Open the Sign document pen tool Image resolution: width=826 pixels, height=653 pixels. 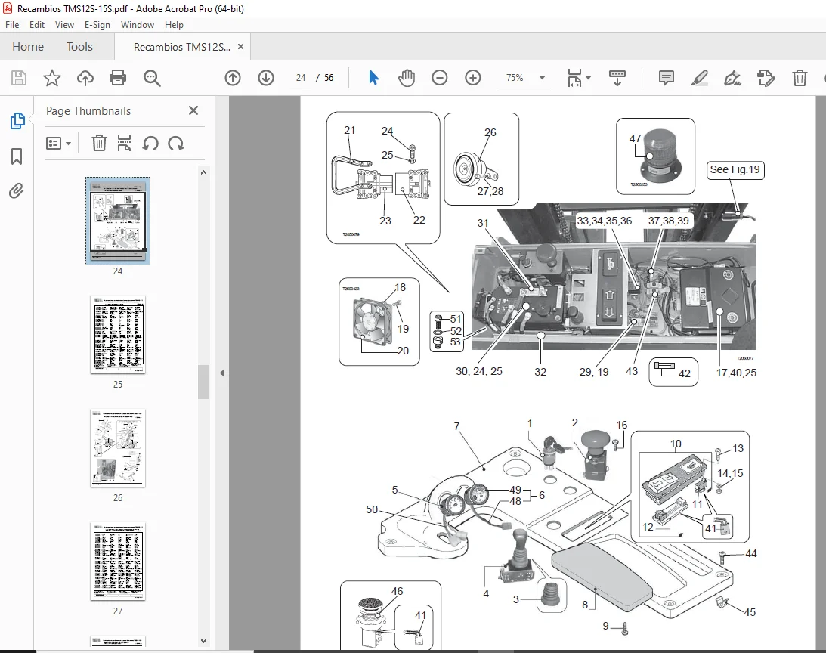point(732,78)
